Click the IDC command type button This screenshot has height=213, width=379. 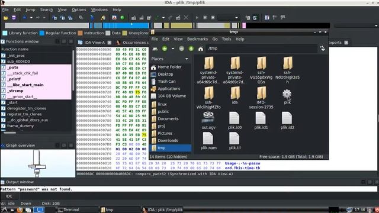[x=9, y=196]
